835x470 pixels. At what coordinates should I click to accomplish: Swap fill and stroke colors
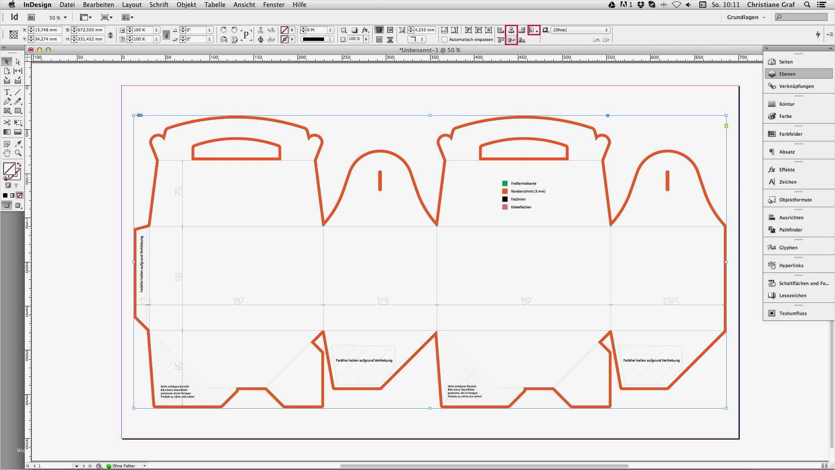(19, 165)
